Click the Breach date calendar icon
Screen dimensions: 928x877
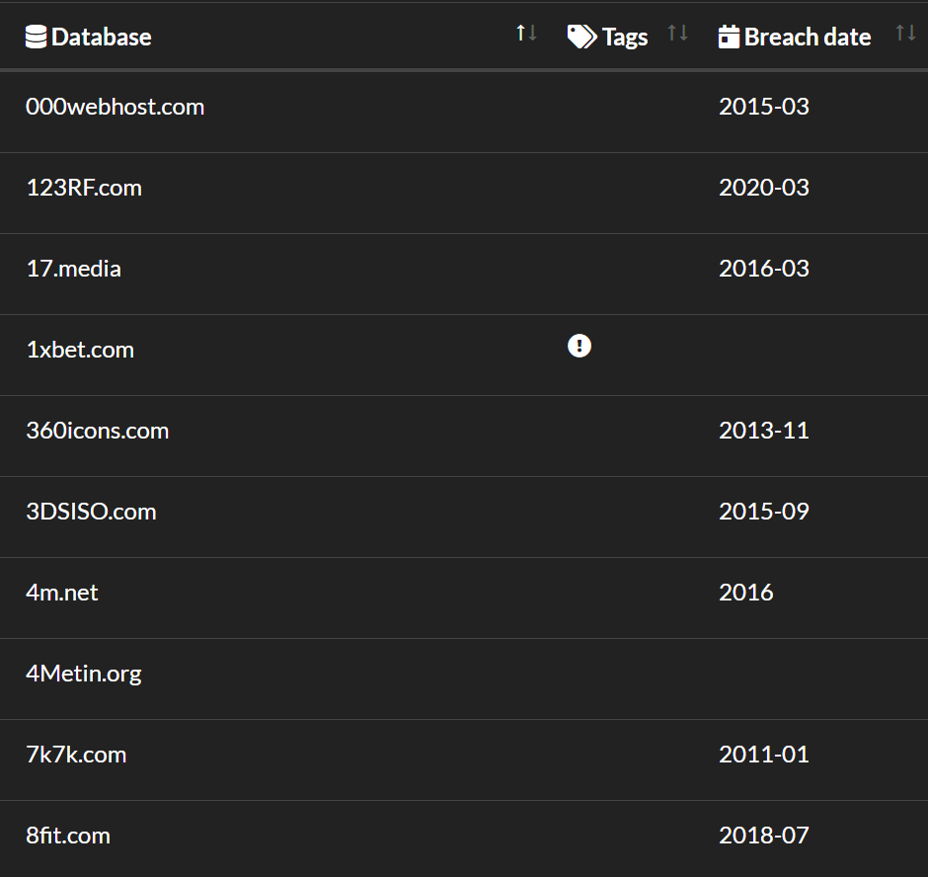729,37
